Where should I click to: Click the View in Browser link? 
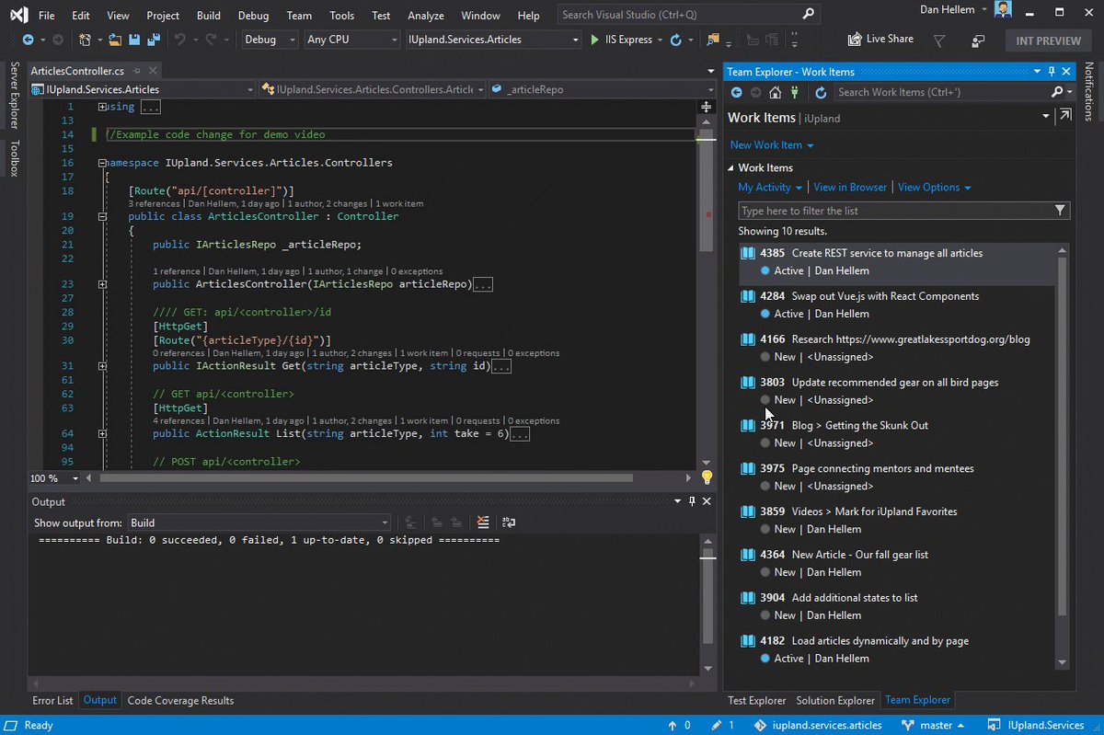click(x=850, y=187)
